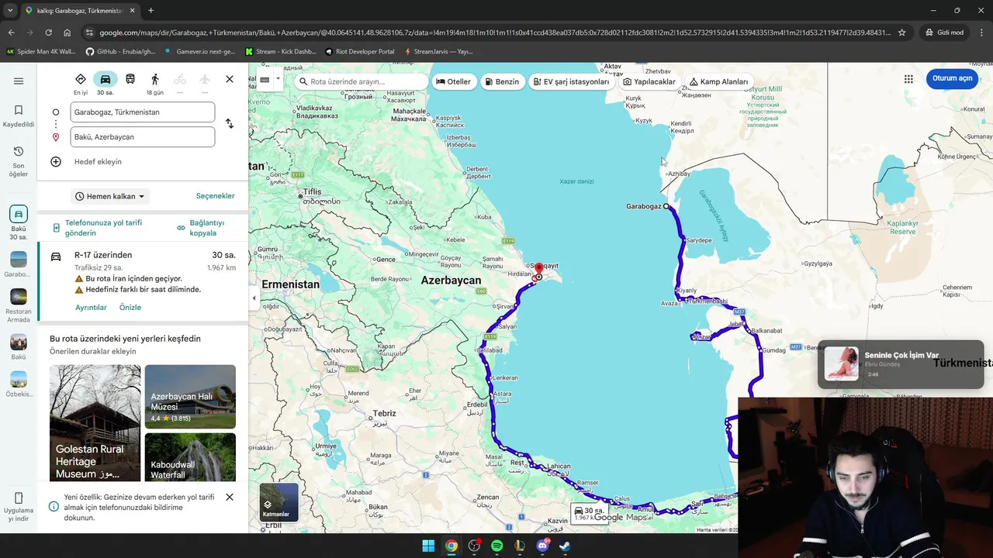Click the Bakü, Azerbaycan destination field
993x558 pixels.
(x=143, y=137)
